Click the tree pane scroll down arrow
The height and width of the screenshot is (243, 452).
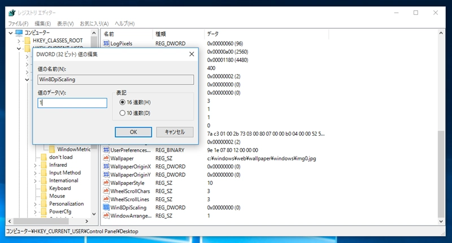pos(94,214)
